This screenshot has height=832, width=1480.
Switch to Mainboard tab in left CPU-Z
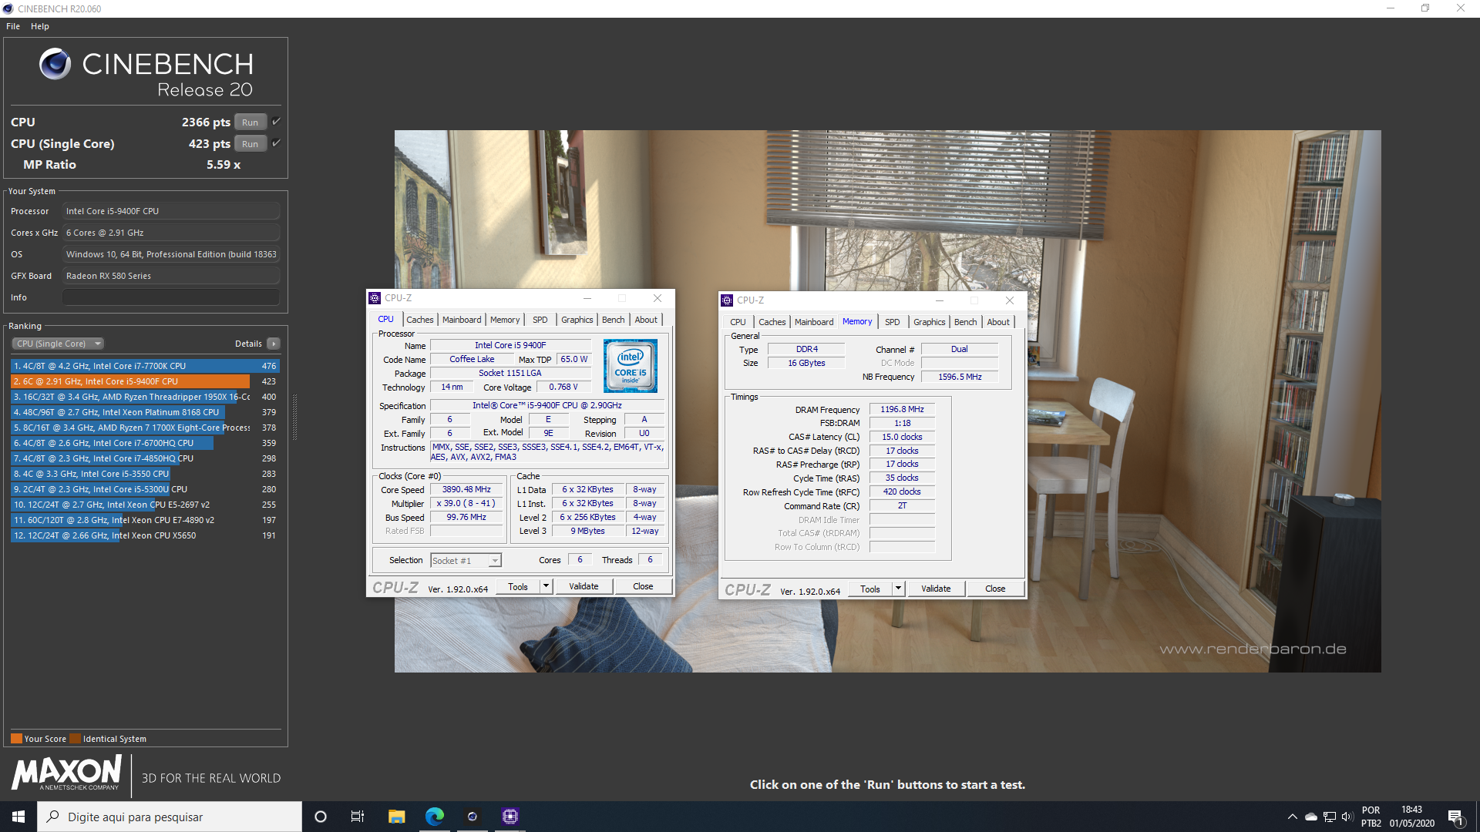462,320
